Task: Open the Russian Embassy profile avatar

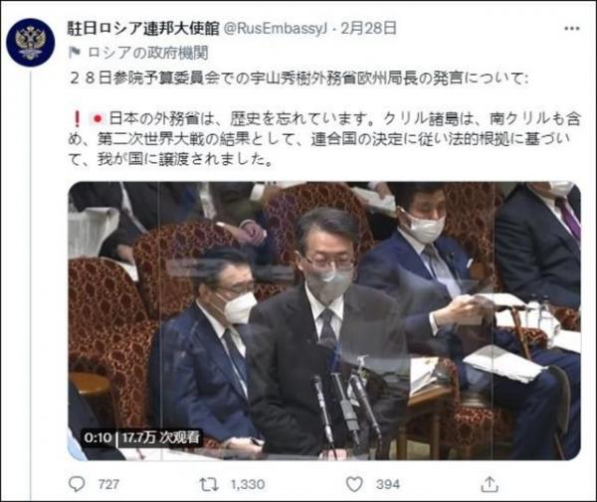Action: (31, 42)
